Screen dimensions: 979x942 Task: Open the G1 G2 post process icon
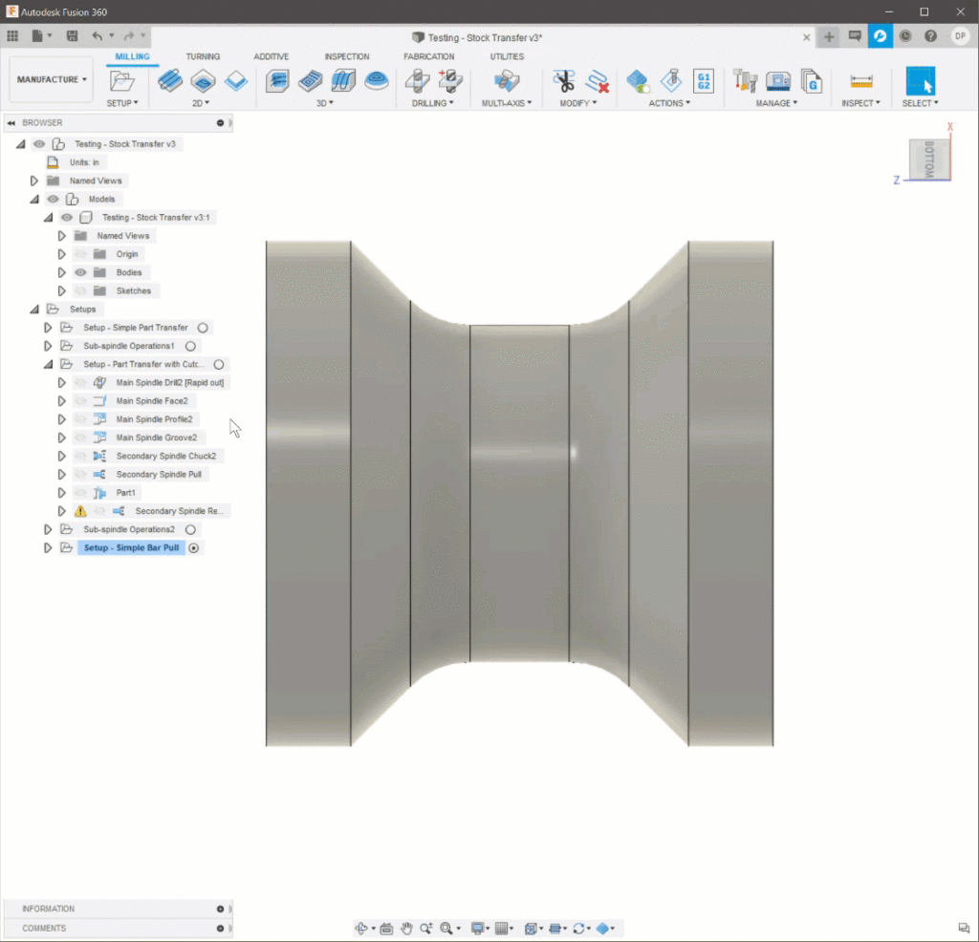pos(704,81)
